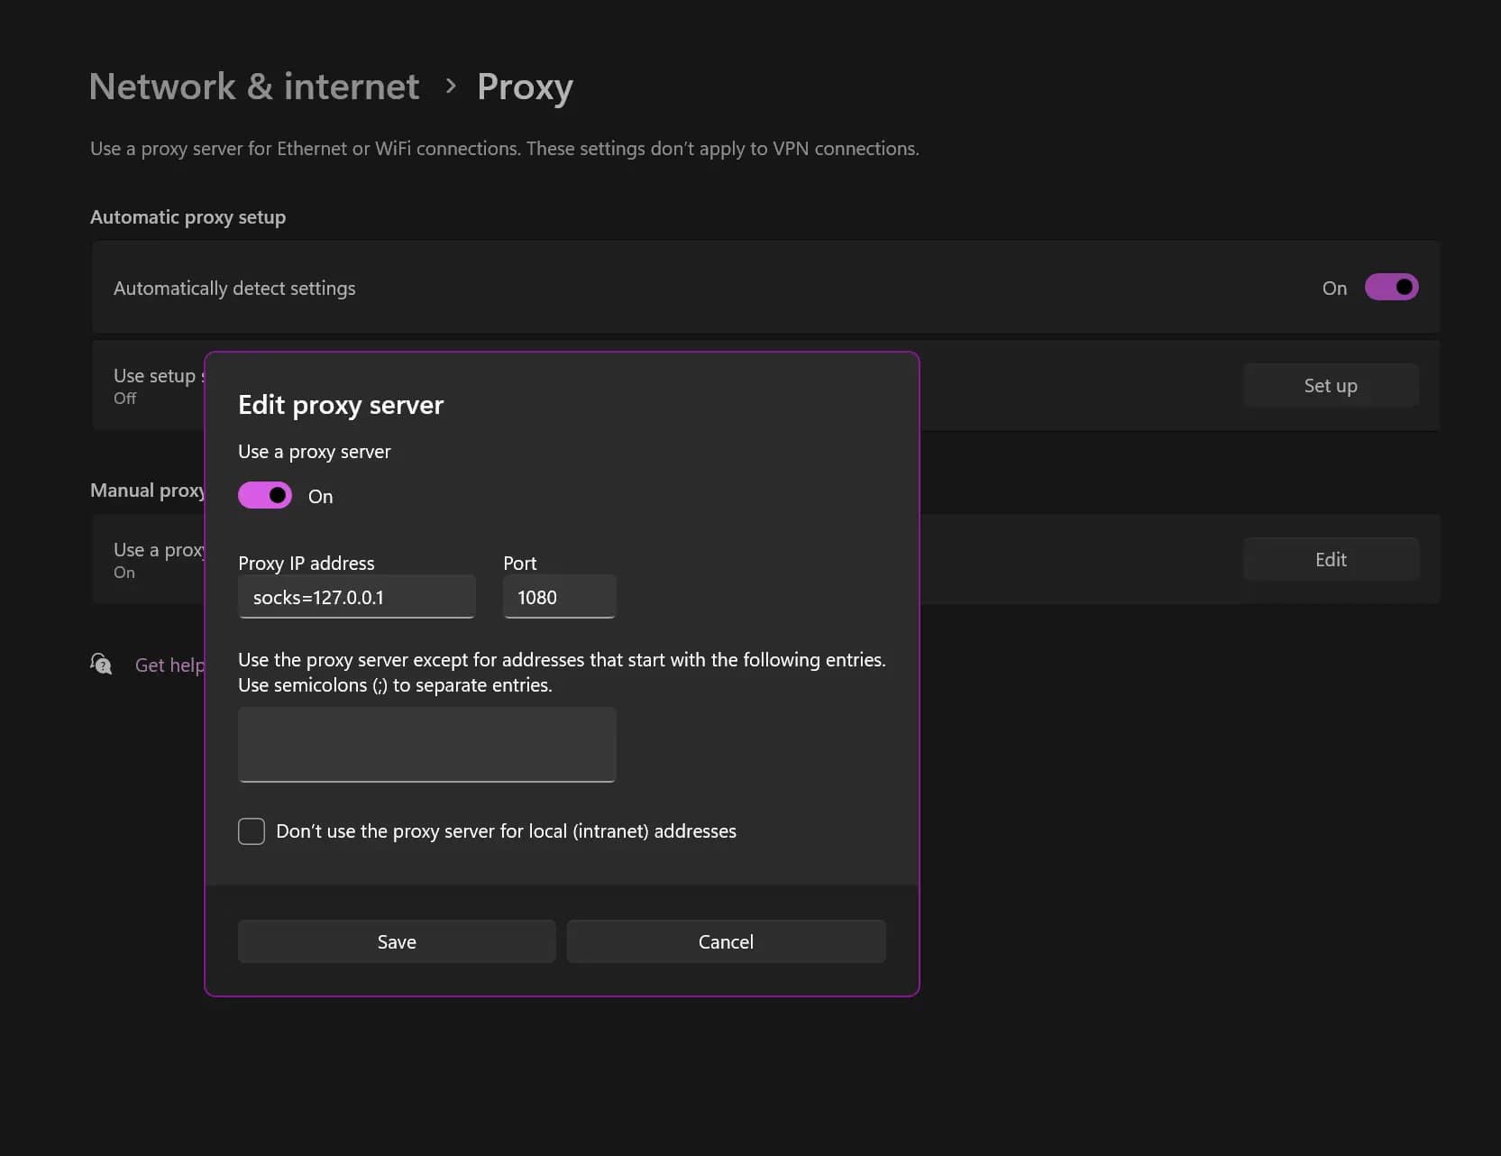Turn off Automatically detect settings toggle
Image resolution: width=1501 pixels, height=1156 pixels.
coord(1391,287)
